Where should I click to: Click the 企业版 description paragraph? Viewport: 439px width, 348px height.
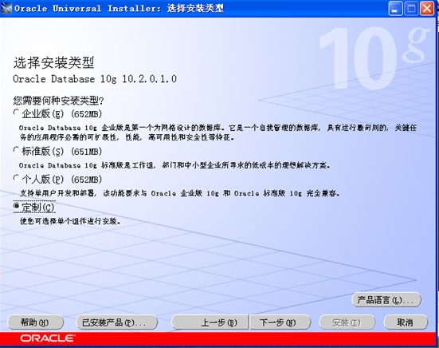[218, 132]
